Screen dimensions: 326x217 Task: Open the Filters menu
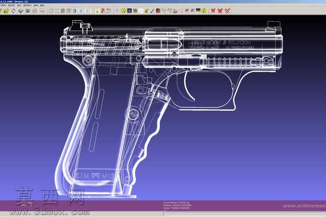click(x=3, y=5)
